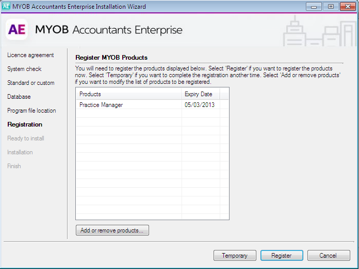
Task: Sort by Expiry Date column header
Action: [200, 94]
